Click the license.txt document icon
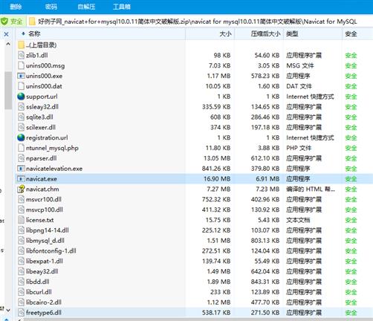Viewport: 373px width, 321px height. click(21, 220)
